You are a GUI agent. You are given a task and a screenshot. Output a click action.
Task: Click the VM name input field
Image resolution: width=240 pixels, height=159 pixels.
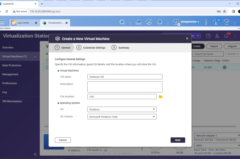[125, 77]
